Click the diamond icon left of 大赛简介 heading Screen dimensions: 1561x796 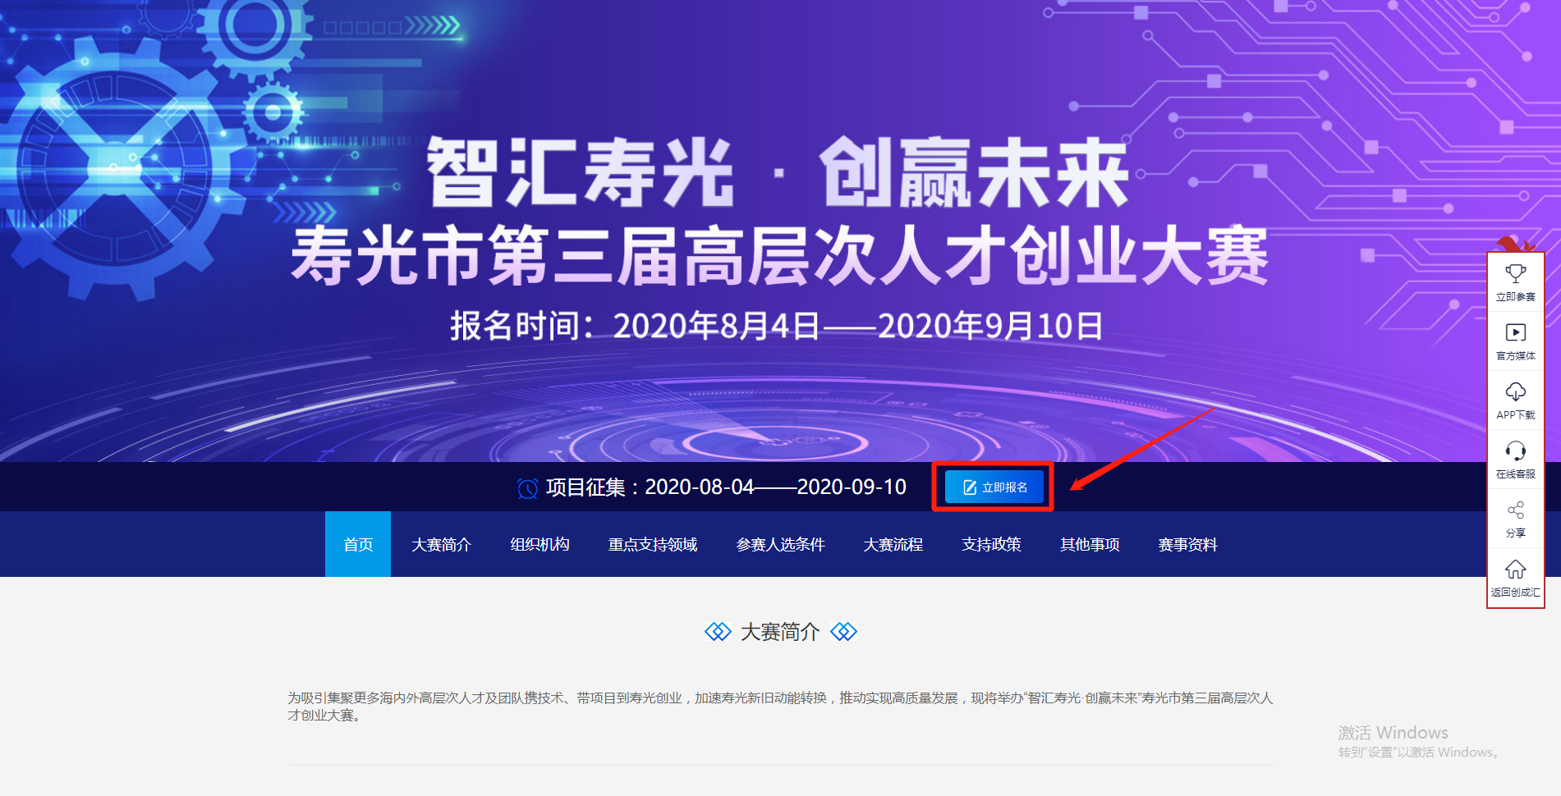click(x=718, y=632)
